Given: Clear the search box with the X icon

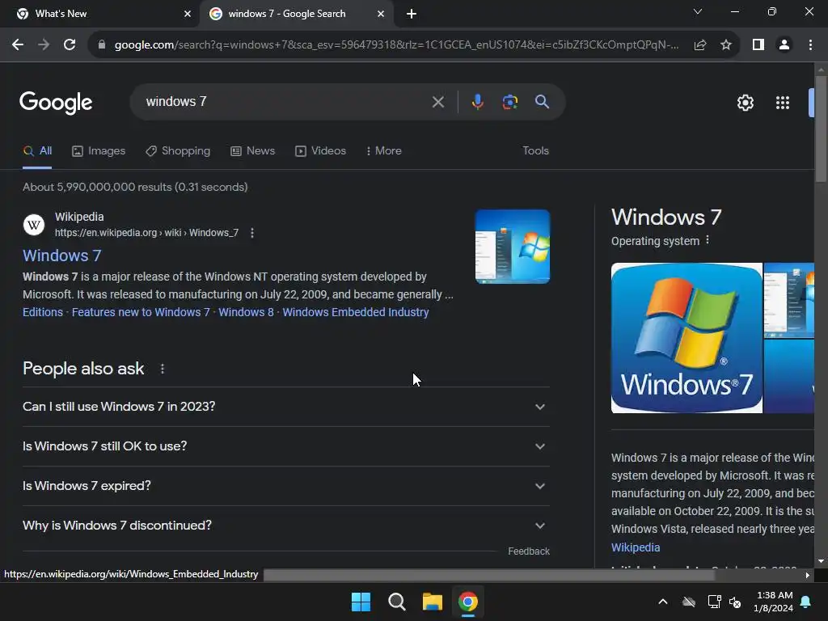Looking at the screenshot, I should pyautogui.click(x=437, y=102).
